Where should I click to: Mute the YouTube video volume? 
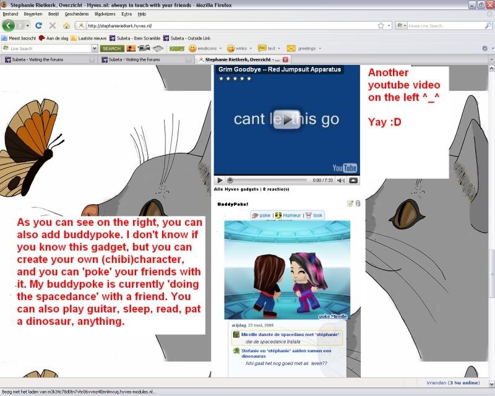(x=339, y=180)
